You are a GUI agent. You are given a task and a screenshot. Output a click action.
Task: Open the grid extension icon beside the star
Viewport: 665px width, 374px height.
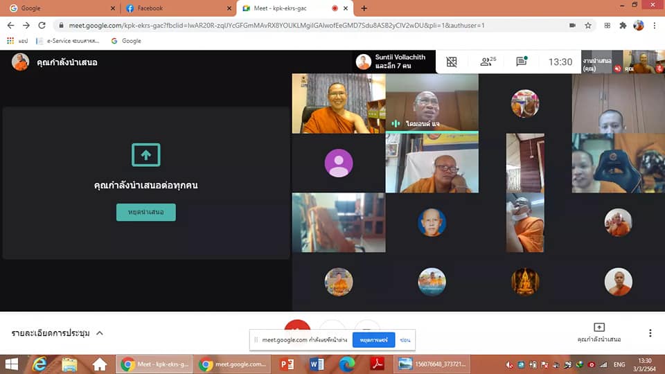pyautogui.click(x=608, y=26)
